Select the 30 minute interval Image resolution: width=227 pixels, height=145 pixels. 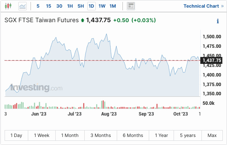coord(59,6)
